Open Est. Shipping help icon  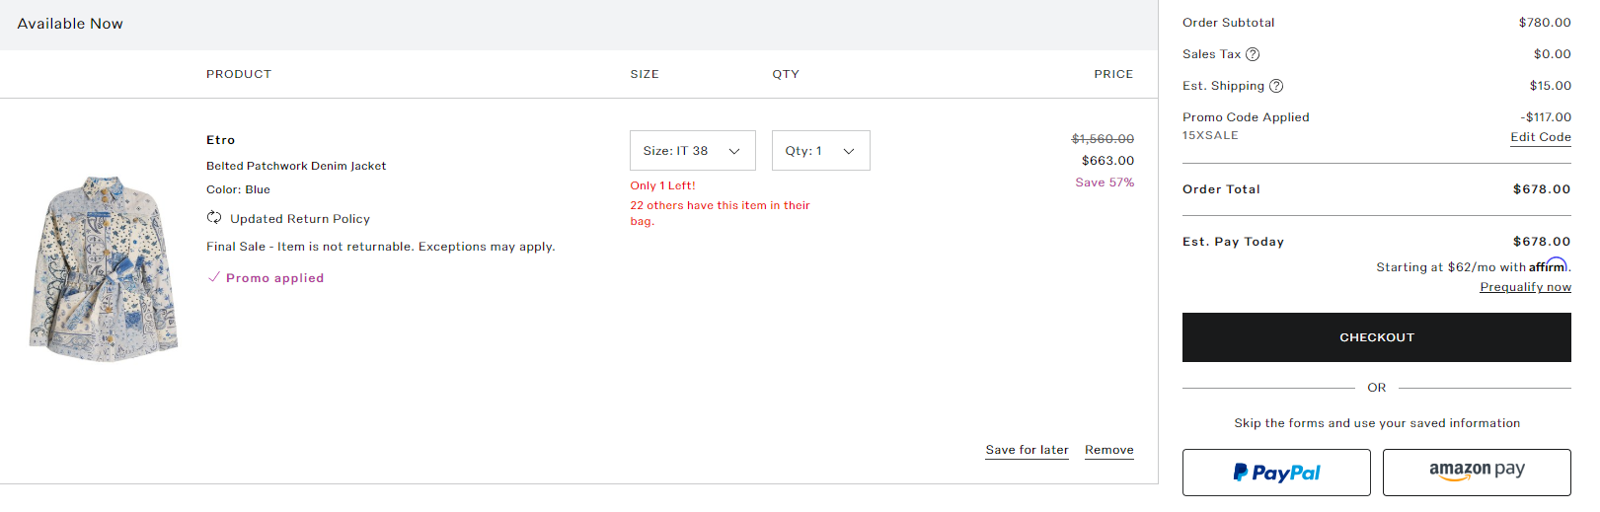[x=1276, y=86]
